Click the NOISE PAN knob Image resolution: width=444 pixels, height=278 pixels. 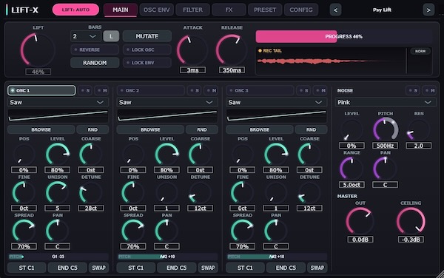pos(385,169)
